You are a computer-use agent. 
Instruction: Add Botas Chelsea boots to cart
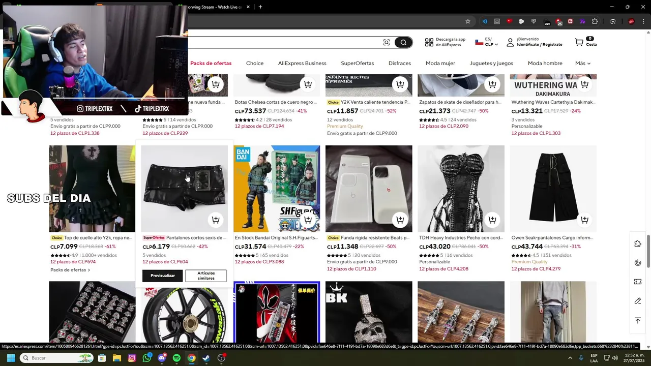coord(308,84)
